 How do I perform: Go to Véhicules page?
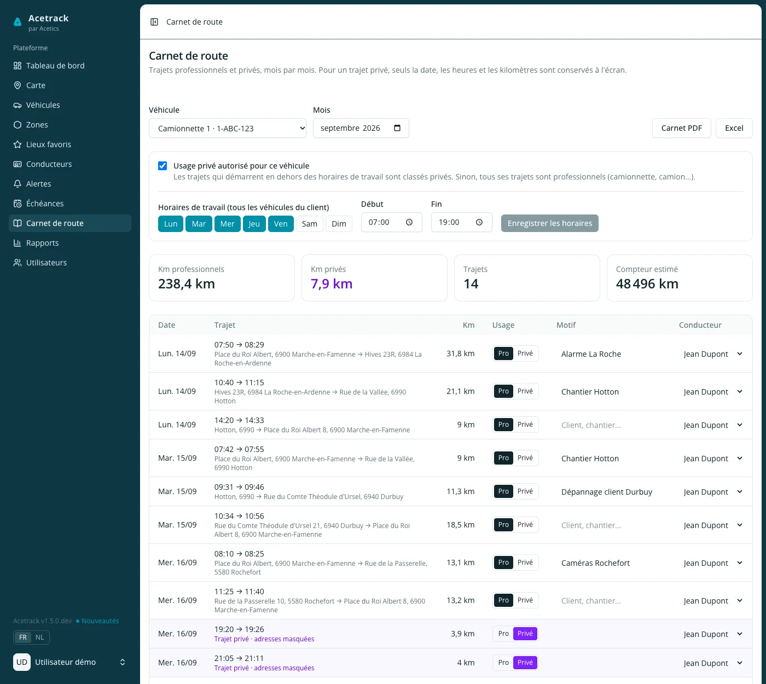click(x=70, y=105)
